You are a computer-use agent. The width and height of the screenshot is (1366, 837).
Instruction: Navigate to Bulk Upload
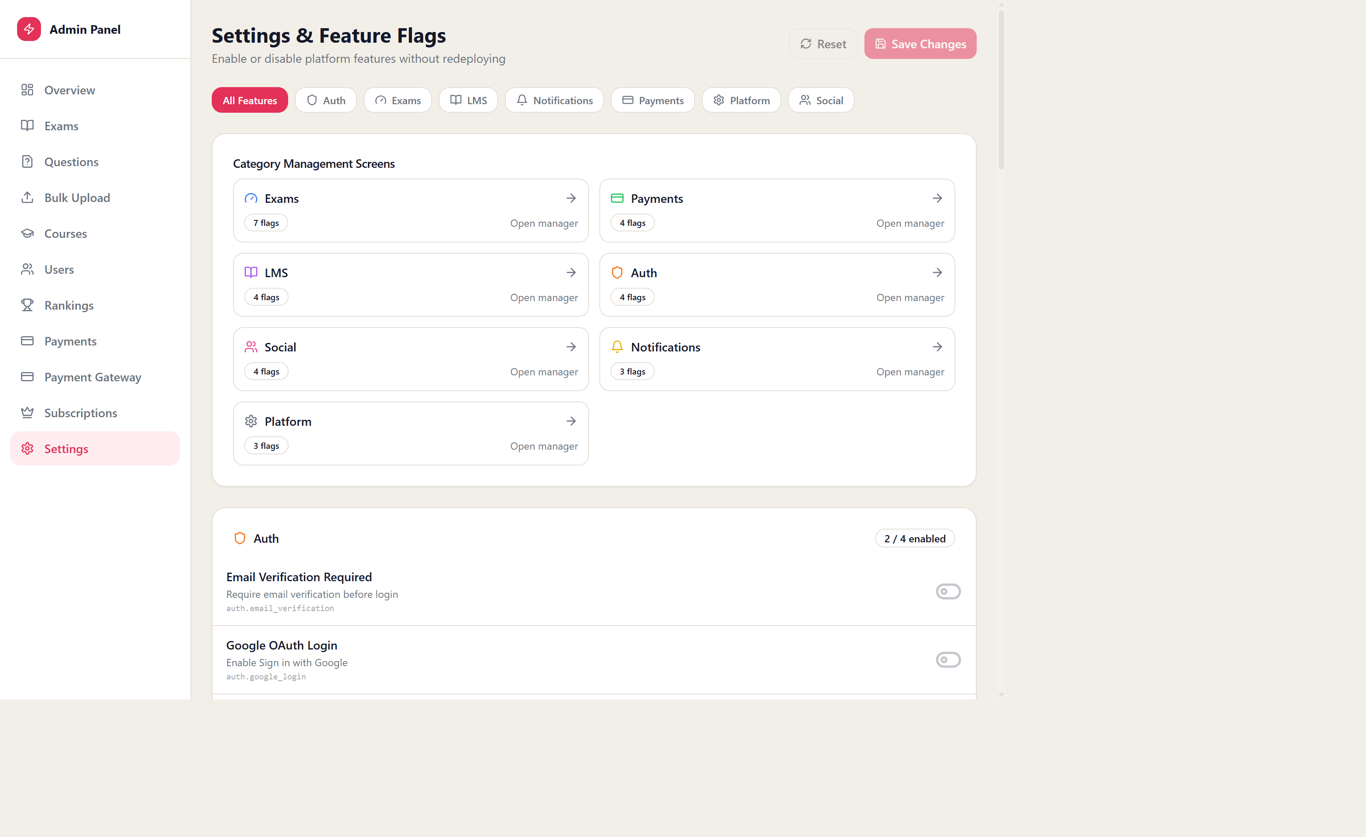[95, 197]
